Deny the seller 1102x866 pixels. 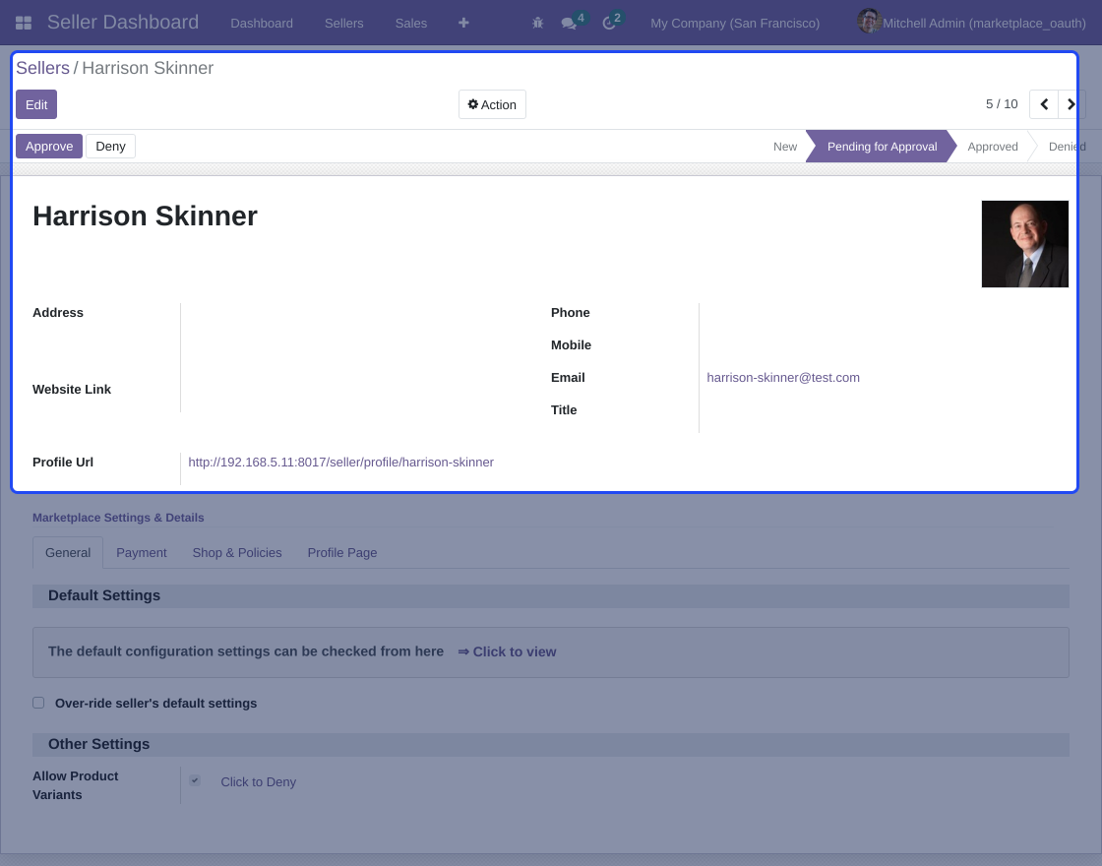click(110, 147)
